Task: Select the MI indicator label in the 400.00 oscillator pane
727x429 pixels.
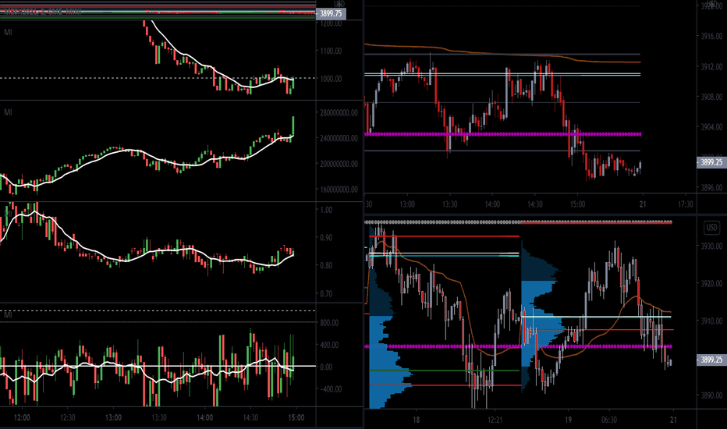Action: click(x=8, y=315)
